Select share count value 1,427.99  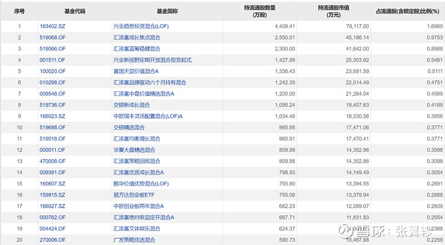click(285, 60)
